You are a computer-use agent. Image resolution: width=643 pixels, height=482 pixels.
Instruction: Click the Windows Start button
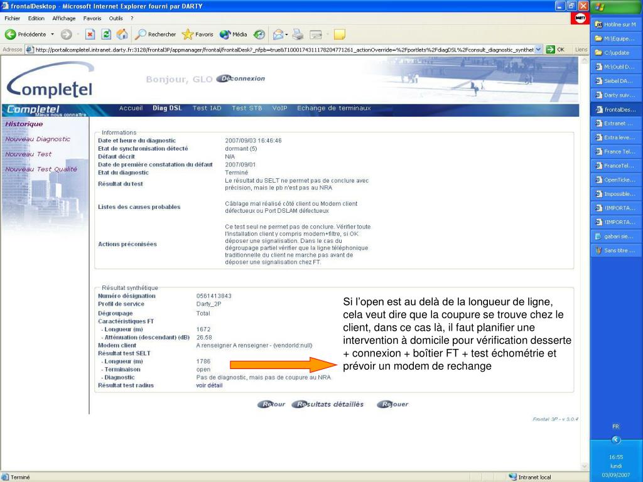(x=617, y=6)
